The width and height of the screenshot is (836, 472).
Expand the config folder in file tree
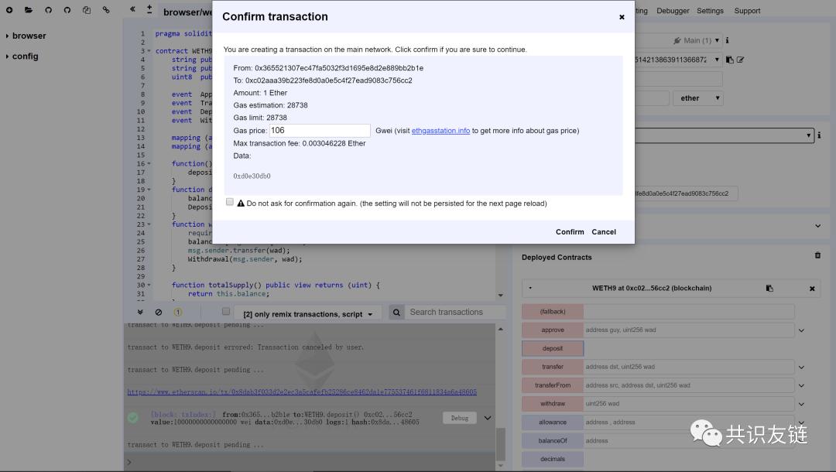coord(8,56)
